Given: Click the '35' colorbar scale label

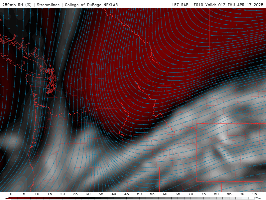Looking at the screenshot, I should pos(101,194).
